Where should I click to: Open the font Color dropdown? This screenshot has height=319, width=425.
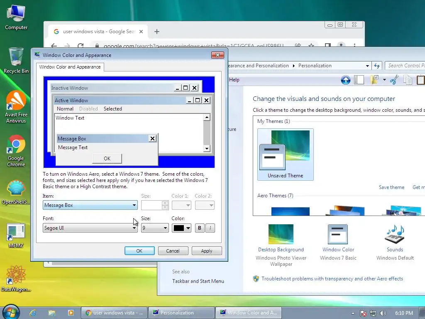[x=182, y=228]
